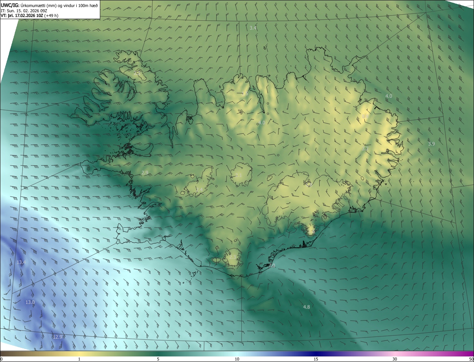Click the 7.0 value label on the south coast
The height and width of the screenshot is (362, 474).
click(272, 266)
